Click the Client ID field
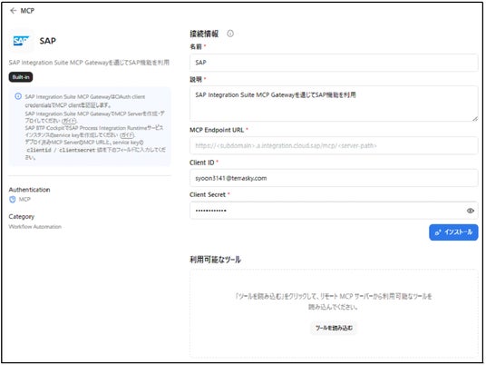Image resolution: width=486 pixels, height=365 pixels. pyautogui.click(x=334, y=178)
